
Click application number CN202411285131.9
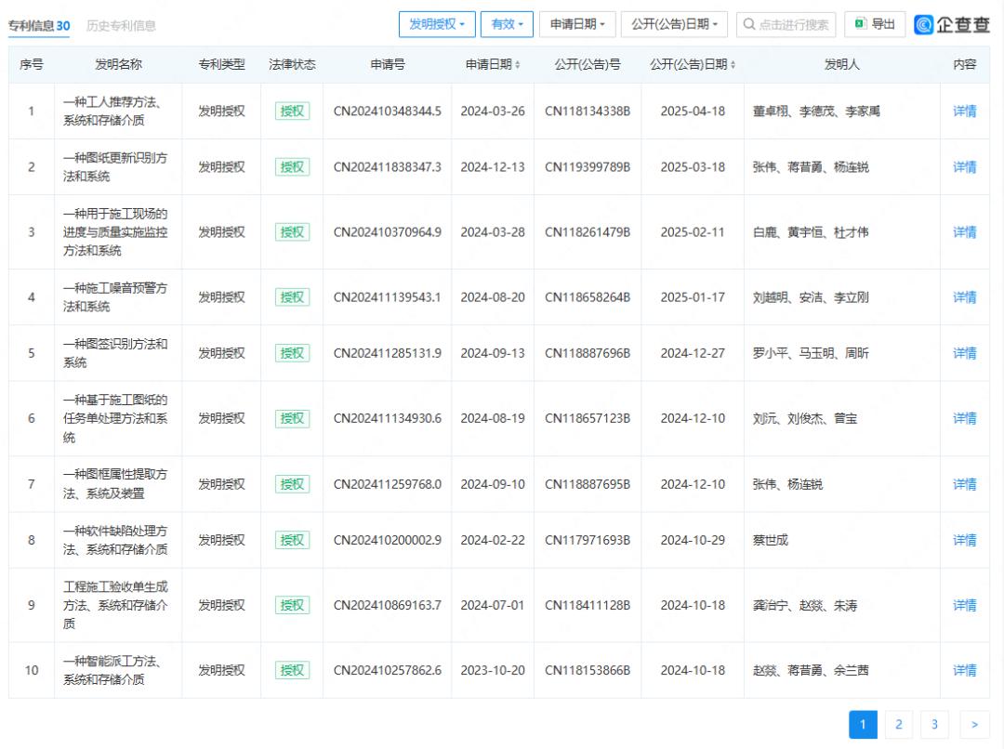(x=388, y=353)
